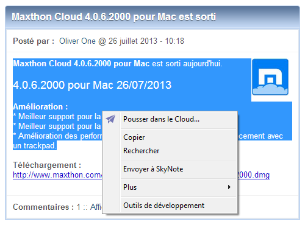Click the author name "Oliver One"
This screenshot has height=225, width=305.
click(x=77, y=41)
